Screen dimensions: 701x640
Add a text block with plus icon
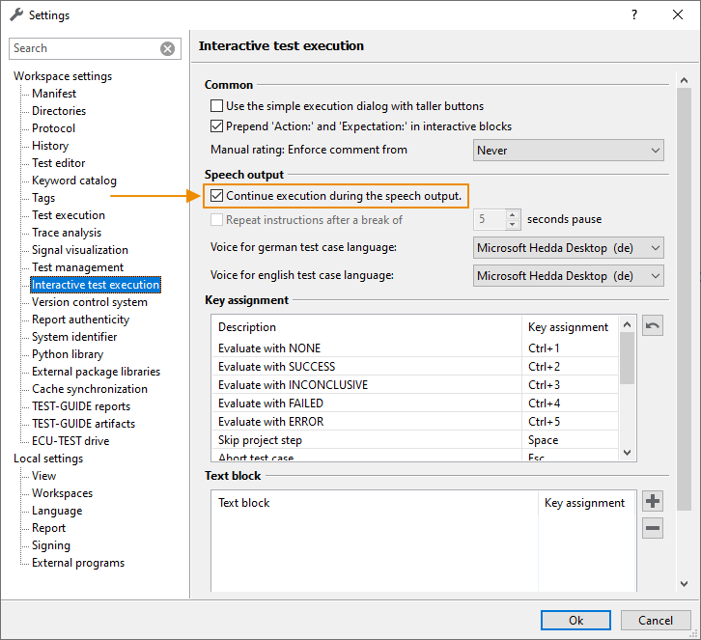tap(653, 501)
